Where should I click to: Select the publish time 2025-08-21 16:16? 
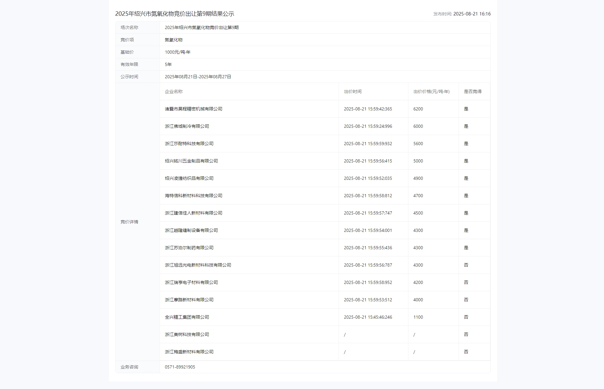click(462, 14)
